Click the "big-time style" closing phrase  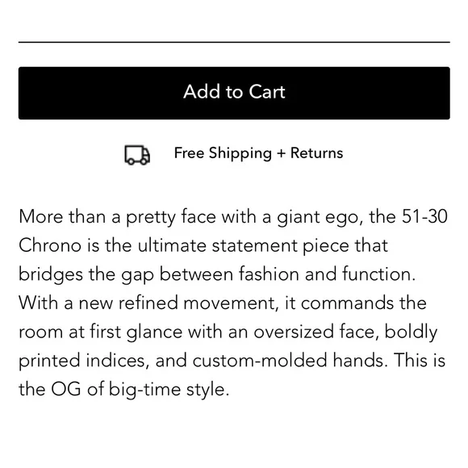[169, 390]
